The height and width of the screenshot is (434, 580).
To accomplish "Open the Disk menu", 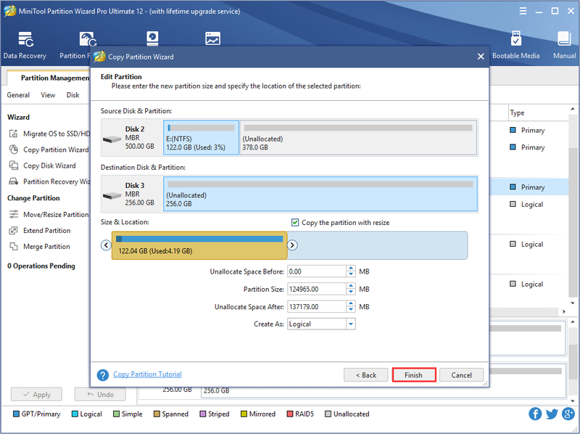I will coord(73,95).
